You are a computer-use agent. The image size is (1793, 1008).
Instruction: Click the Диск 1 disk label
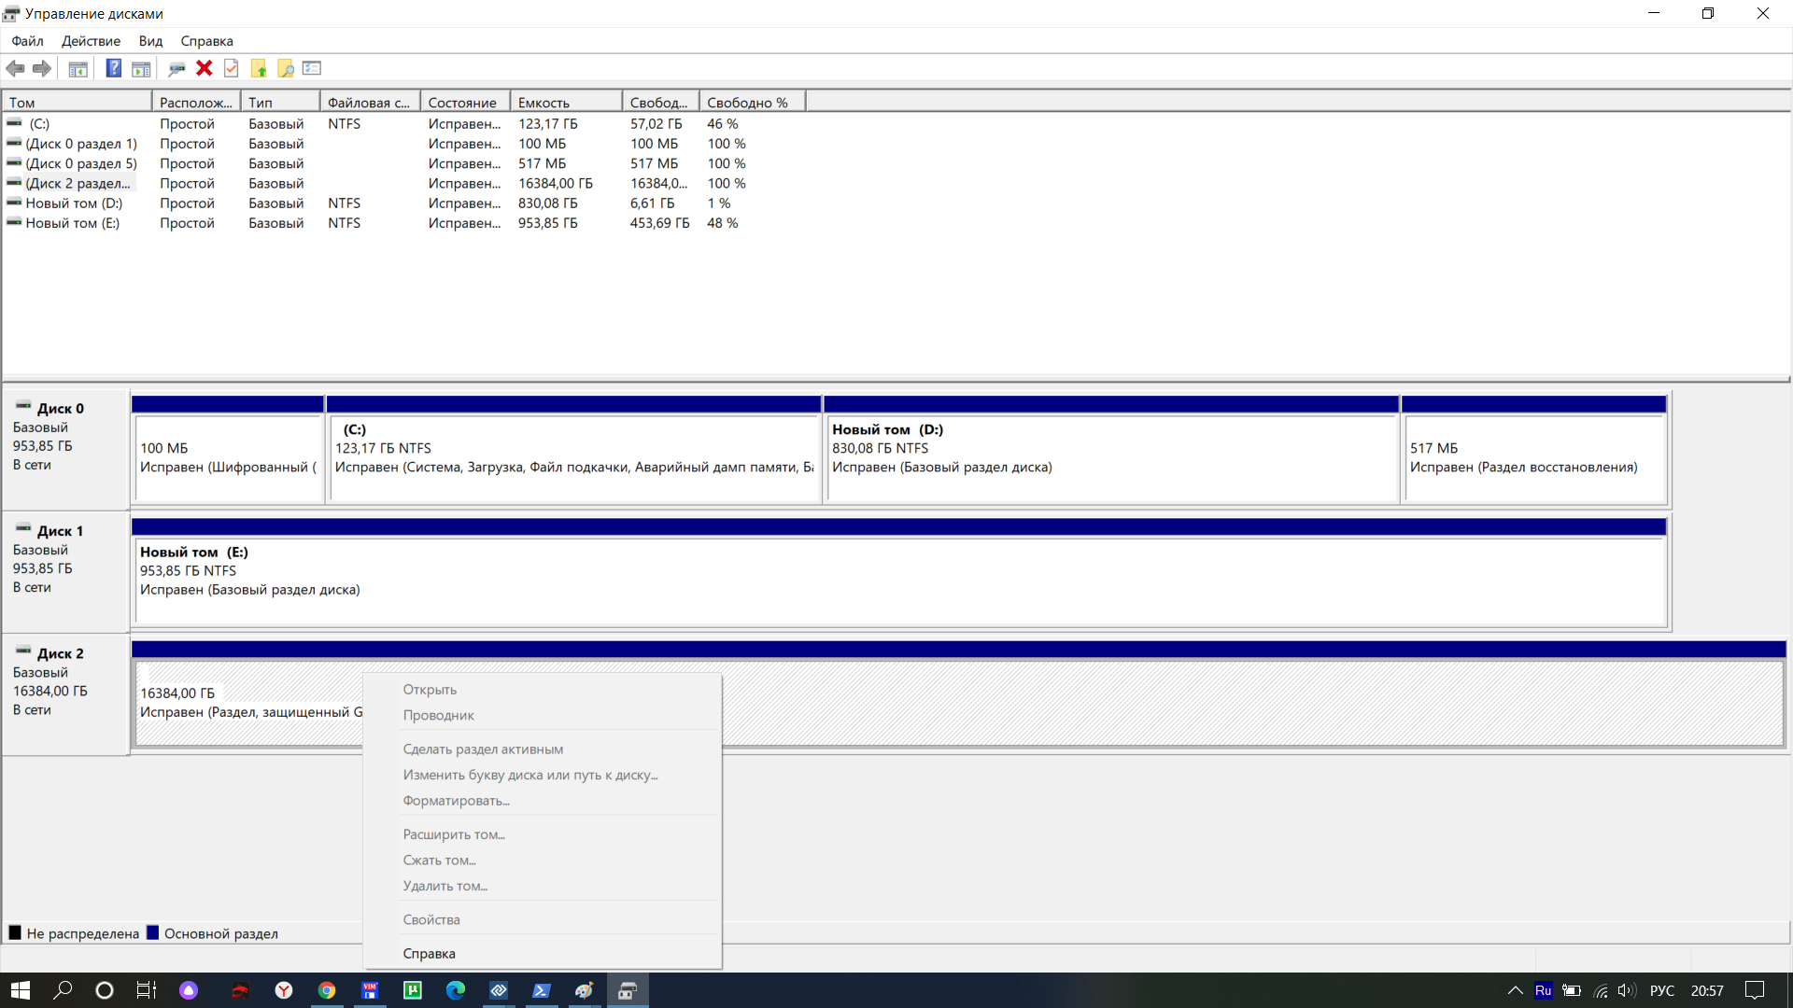(60, 531)
